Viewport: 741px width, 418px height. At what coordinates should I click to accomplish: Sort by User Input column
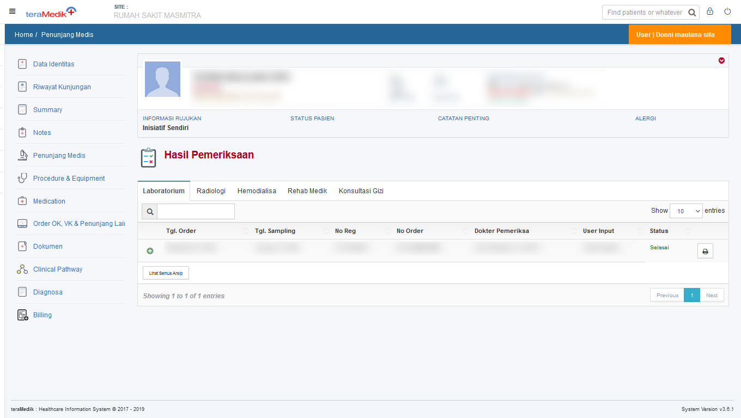point(611,231)
